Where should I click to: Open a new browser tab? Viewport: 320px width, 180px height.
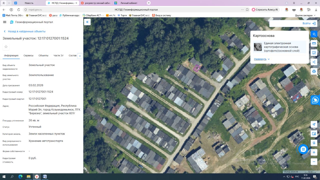point(149,3)
